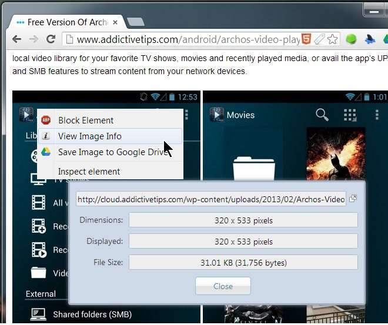Click the grid view icon in Movies screenshot

point(350,115)
